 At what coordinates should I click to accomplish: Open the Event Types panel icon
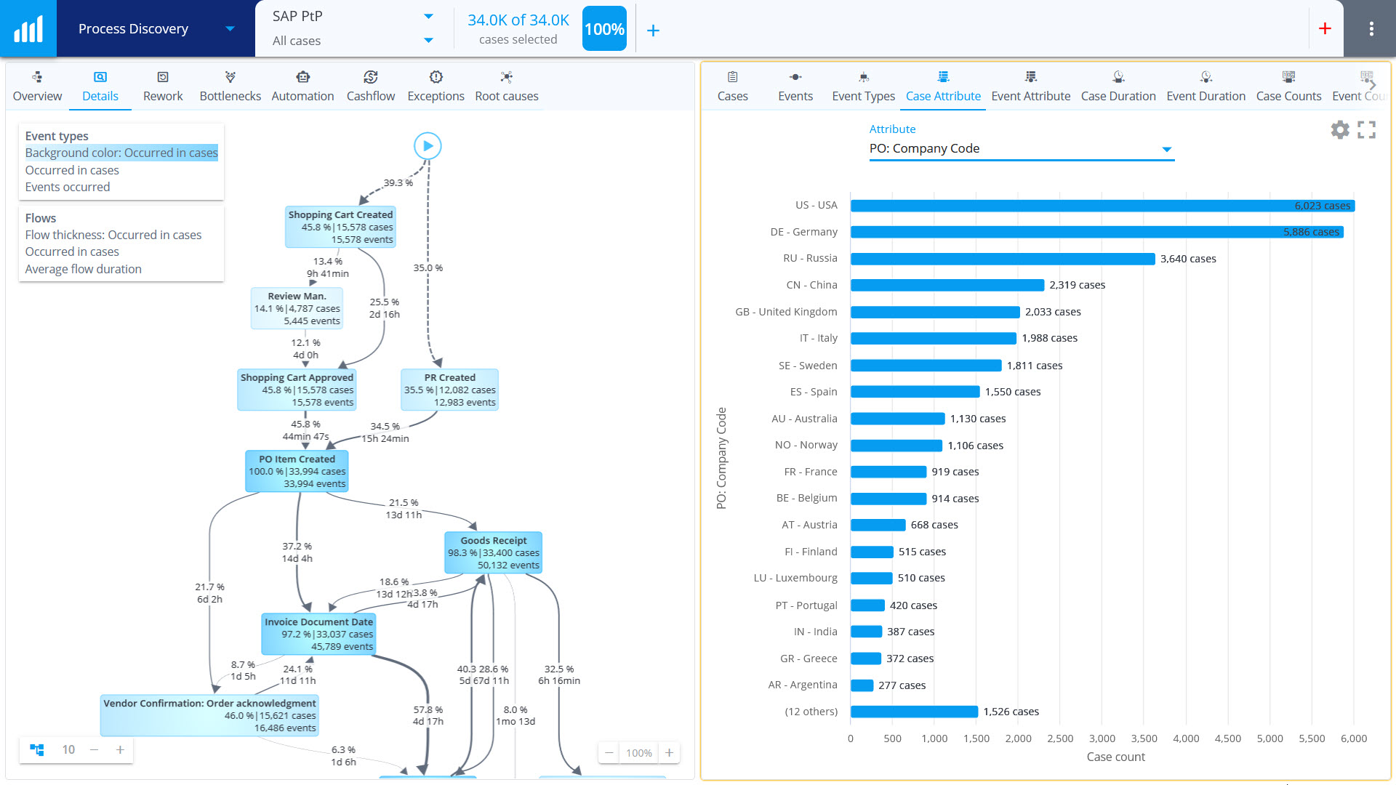864,76
